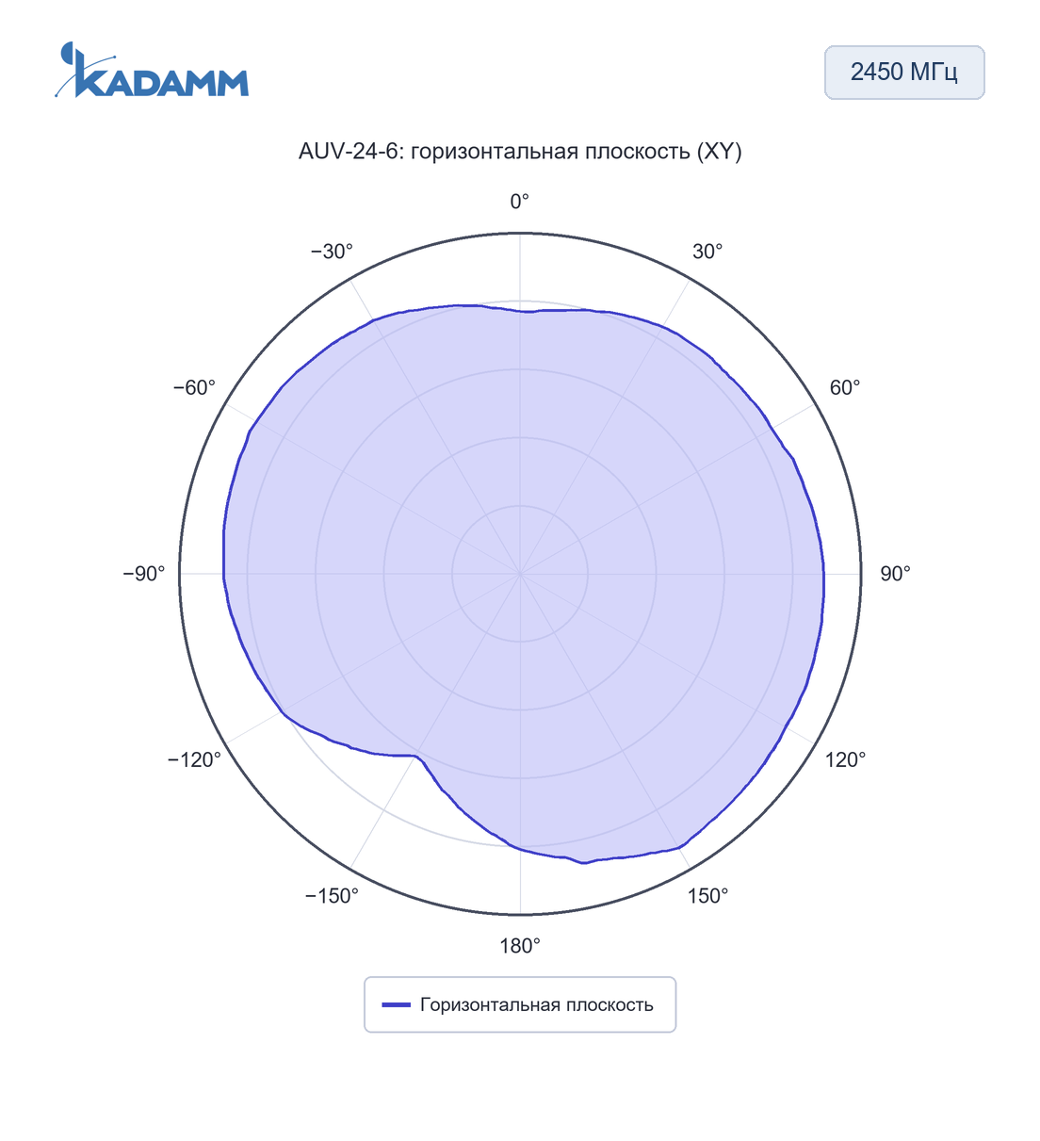Click the 30° angle label
Screen dimensions: 1040x1141
click(707, 252)
